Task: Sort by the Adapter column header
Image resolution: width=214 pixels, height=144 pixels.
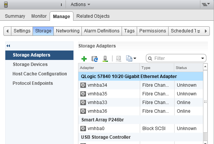Action: click(x=109, y=67)
